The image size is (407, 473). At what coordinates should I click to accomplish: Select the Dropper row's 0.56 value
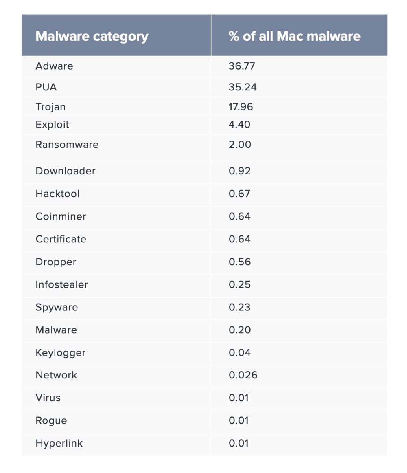tap(240, 262)
